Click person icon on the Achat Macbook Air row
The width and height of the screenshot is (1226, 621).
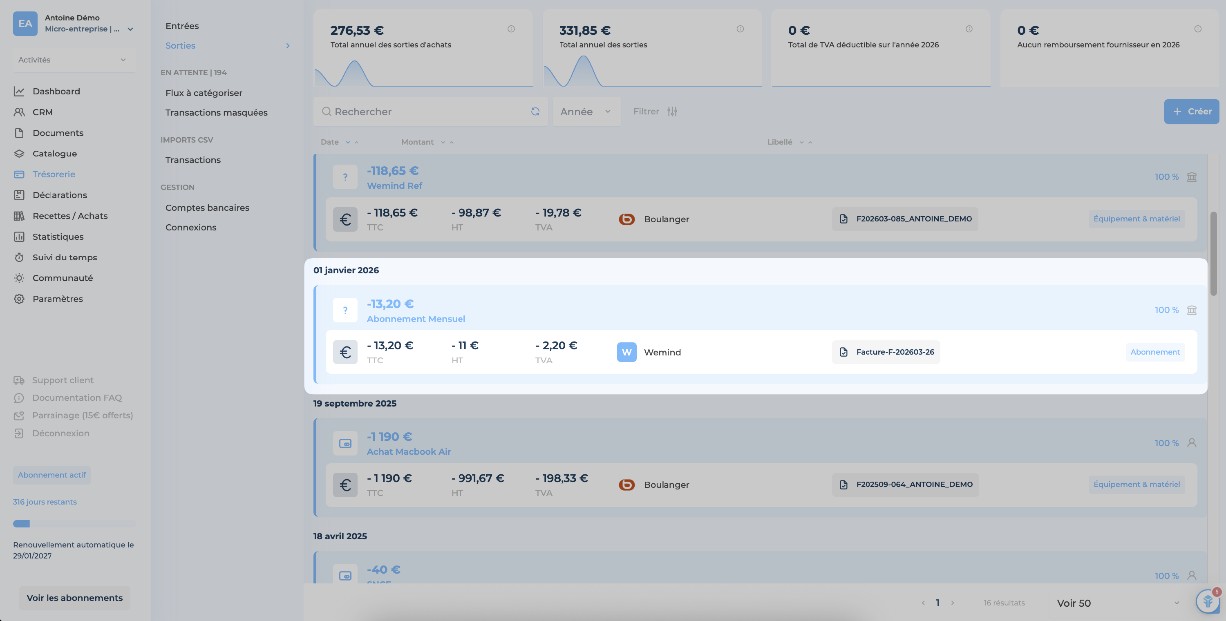tap(1192, 443)
